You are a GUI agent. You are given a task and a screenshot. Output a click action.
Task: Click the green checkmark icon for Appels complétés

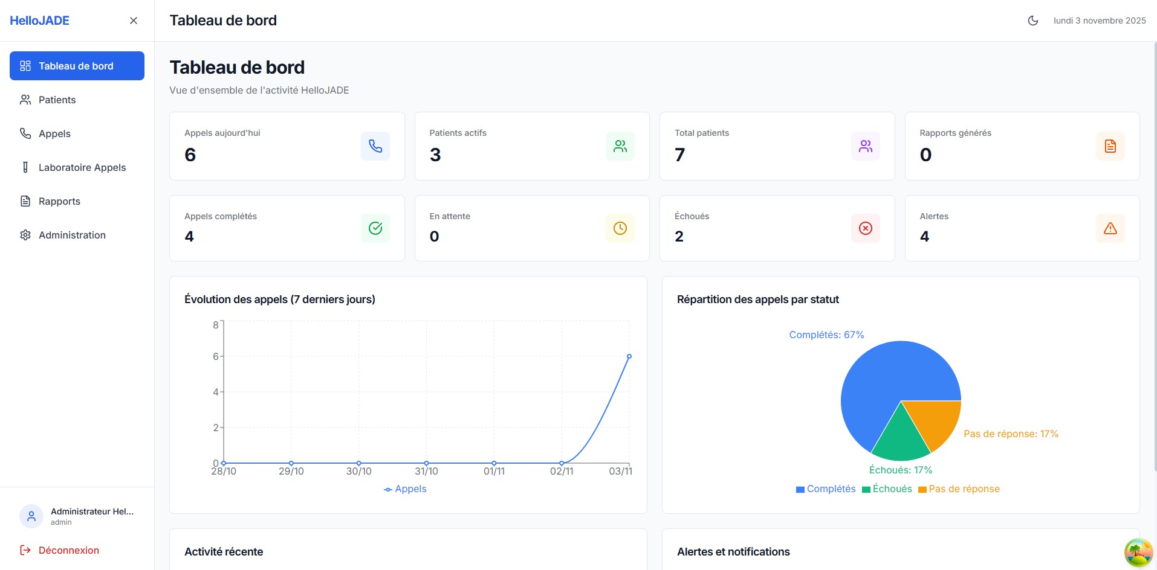(375, 228)
